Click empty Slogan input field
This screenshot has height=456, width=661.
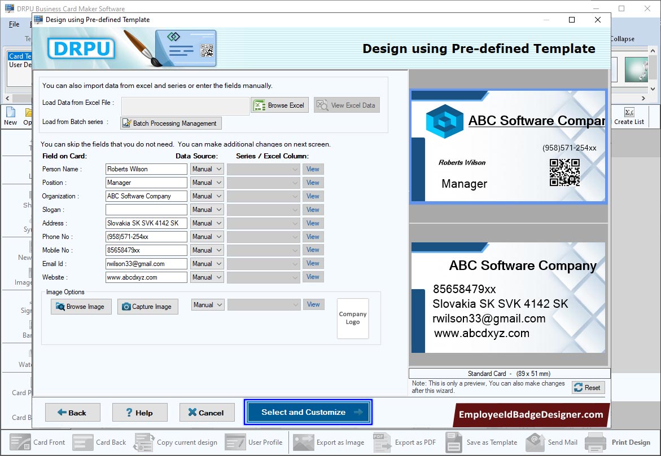tap(146, 209)
